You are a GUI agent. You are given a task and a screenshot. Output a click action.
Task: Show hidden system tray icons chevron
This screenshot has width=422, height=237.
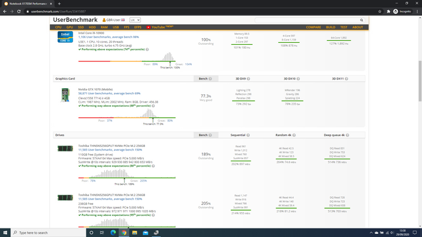371,232
